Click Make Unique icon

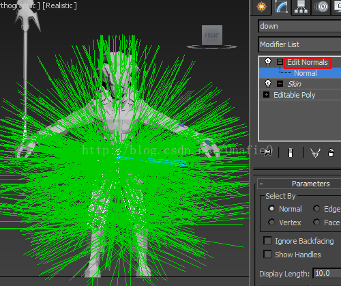tap(316, 152)
